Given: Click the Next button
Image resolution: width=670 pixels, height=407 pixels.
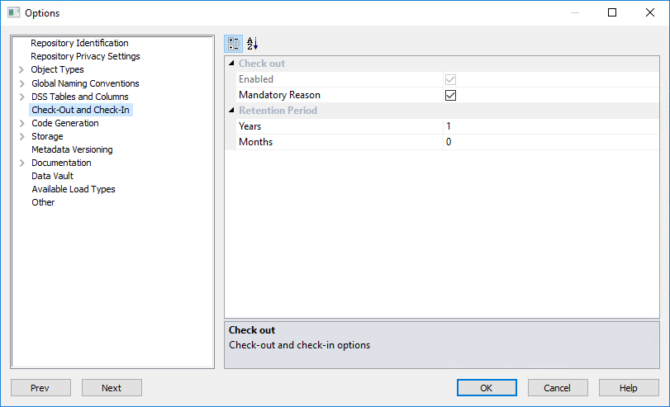Looking at the screenshot, I should (x=112, y=388).
